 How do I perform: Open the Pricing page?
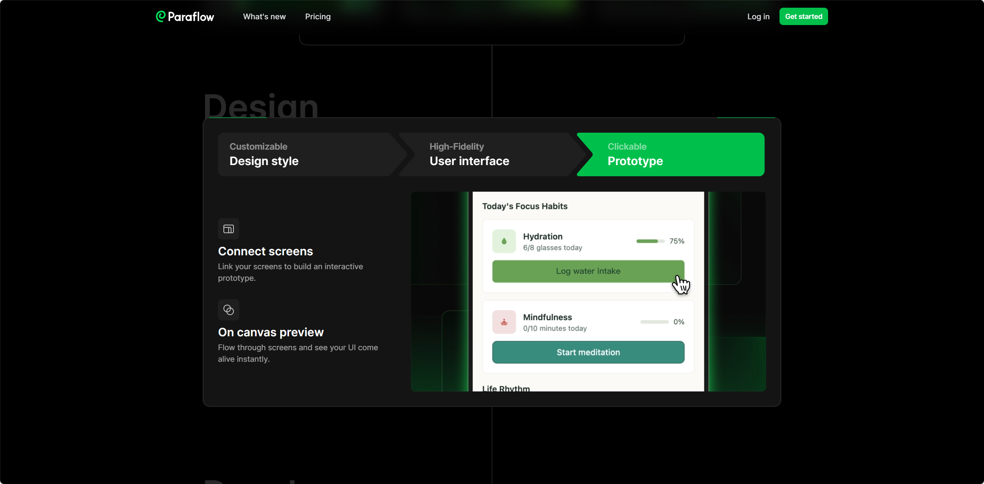318,17
